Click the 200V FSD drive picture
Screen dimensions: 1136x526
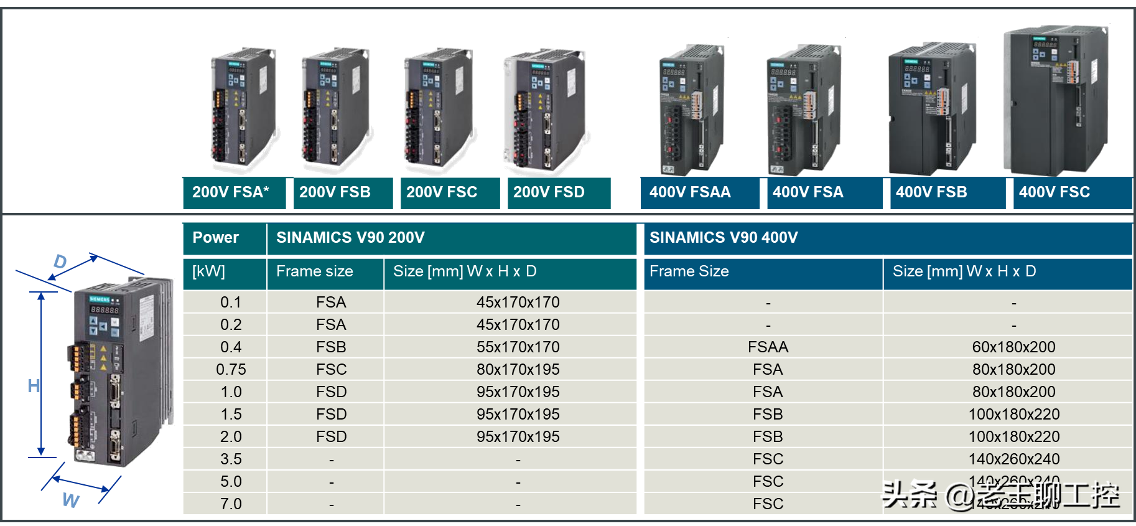(x=545, y=110)
